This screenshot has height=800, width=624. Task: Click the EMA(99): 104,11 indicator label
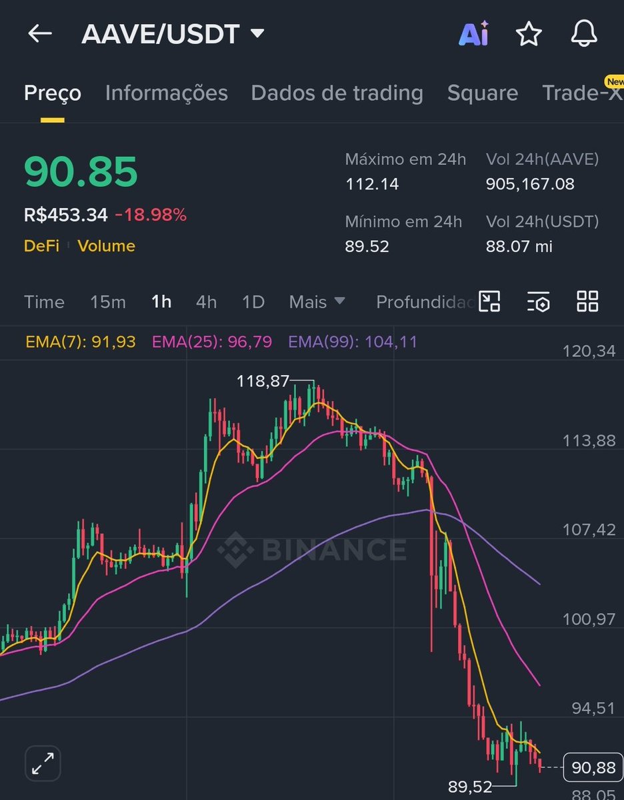(353, 342)
